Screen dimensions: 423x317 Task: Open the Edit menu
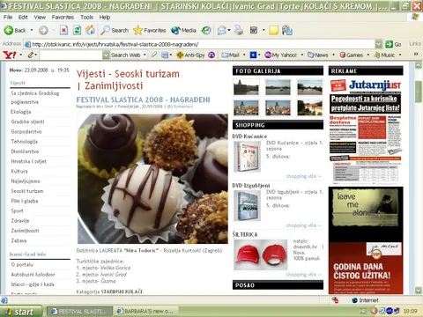[23, 17]
